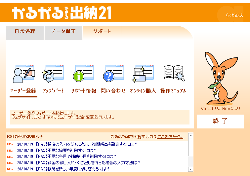Click the news list scroll up arrow

click(x=190, y=135)
